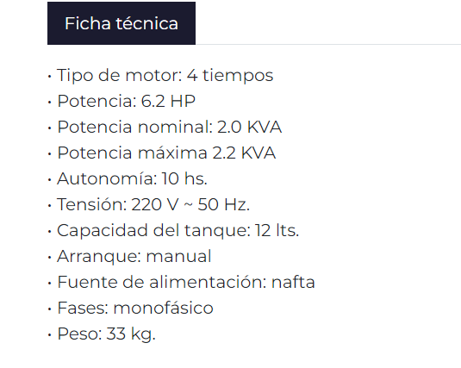The width and height of the screenshot is (461, 368).
Task: Click the bullet before Autonomía
Action: (x=50, y=180)
